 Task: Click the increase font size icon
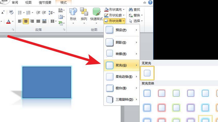(3, 12)
